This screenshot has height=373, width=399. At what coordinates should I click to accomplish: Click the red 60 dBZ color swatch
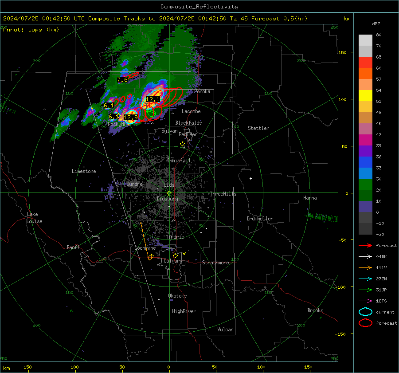(x=365, y=63)
